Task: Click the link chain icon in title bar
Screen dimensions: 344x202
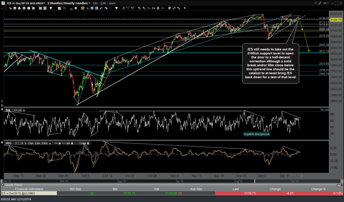Action: (320, 3)
